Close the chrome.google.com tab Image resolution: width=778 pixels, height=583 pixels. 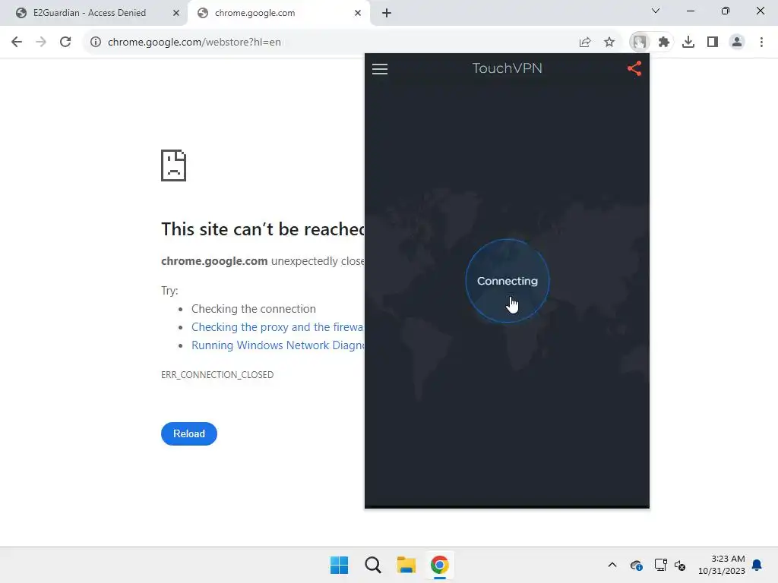[358, 13]
